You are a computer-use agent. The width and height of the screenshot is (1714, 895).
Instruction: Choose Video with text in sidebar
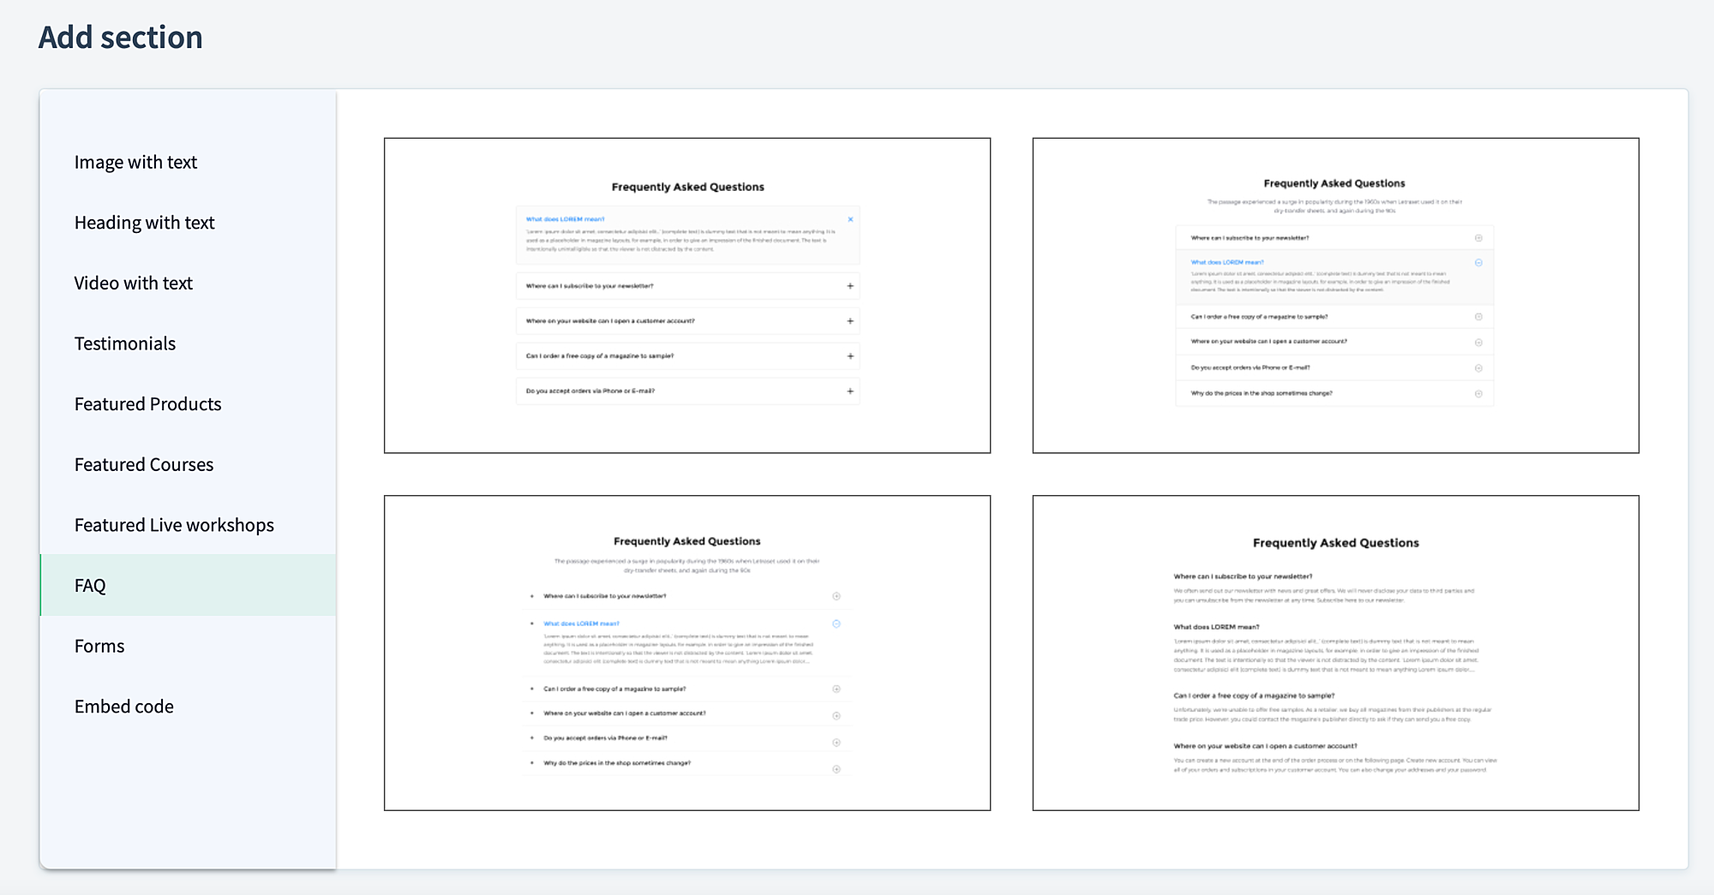[x=134, y=283]
